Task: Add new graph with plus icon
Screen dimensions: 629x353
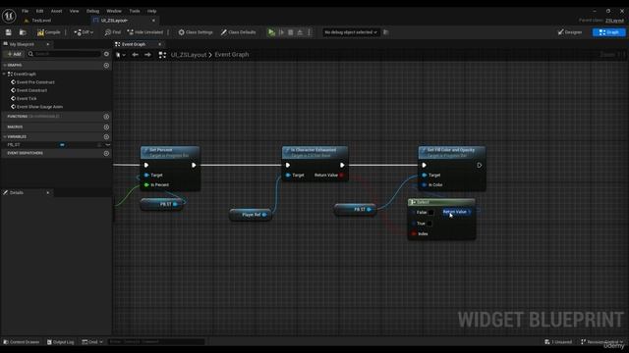Action: tap(106, 65)
